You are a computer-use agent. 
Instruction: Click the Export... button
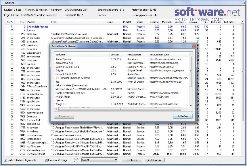64,116
